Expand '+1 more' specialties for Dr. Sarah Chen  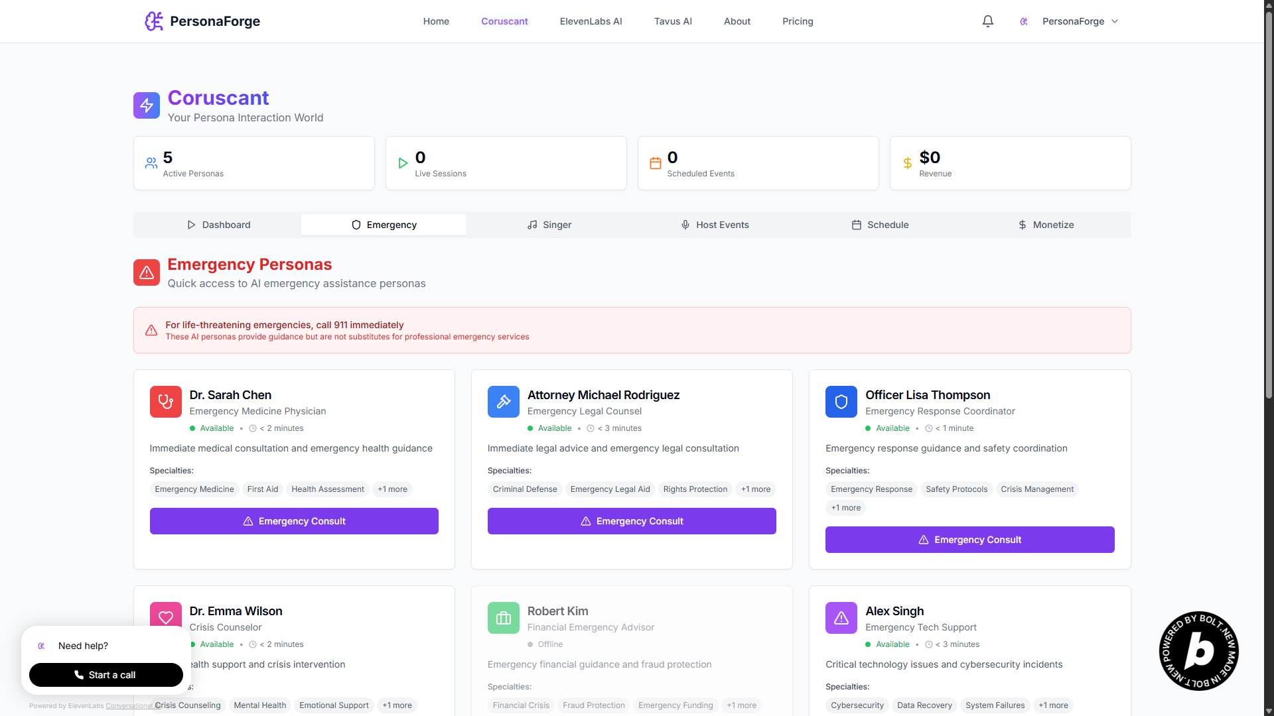click(x=392, y=489)
